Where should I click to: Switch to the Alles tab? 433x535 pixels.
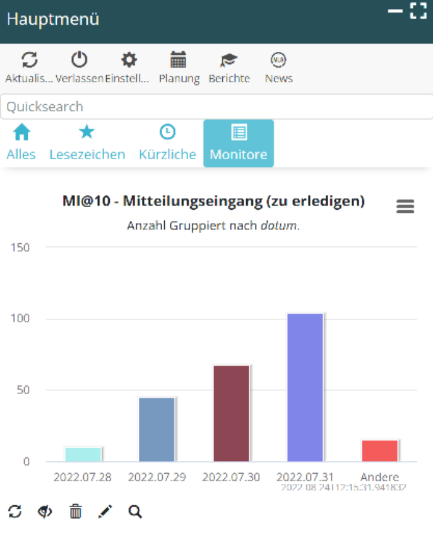coord(21,143)
